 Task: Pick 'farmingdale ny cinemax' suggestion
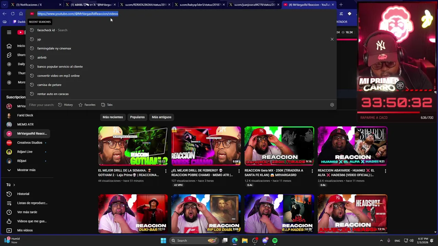(x=181, y=48)
